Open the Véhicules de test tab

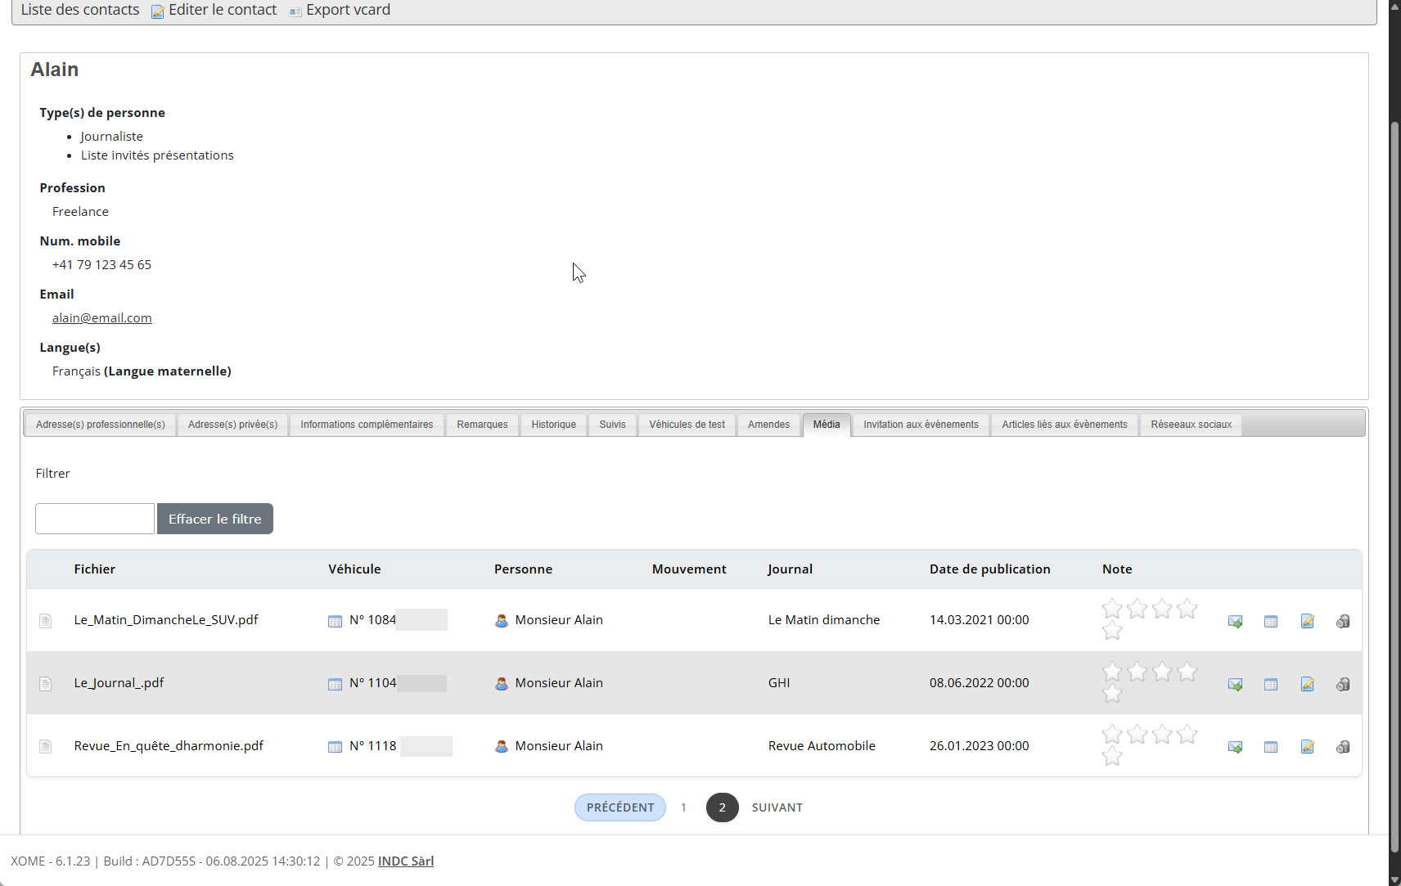point(687,425)
